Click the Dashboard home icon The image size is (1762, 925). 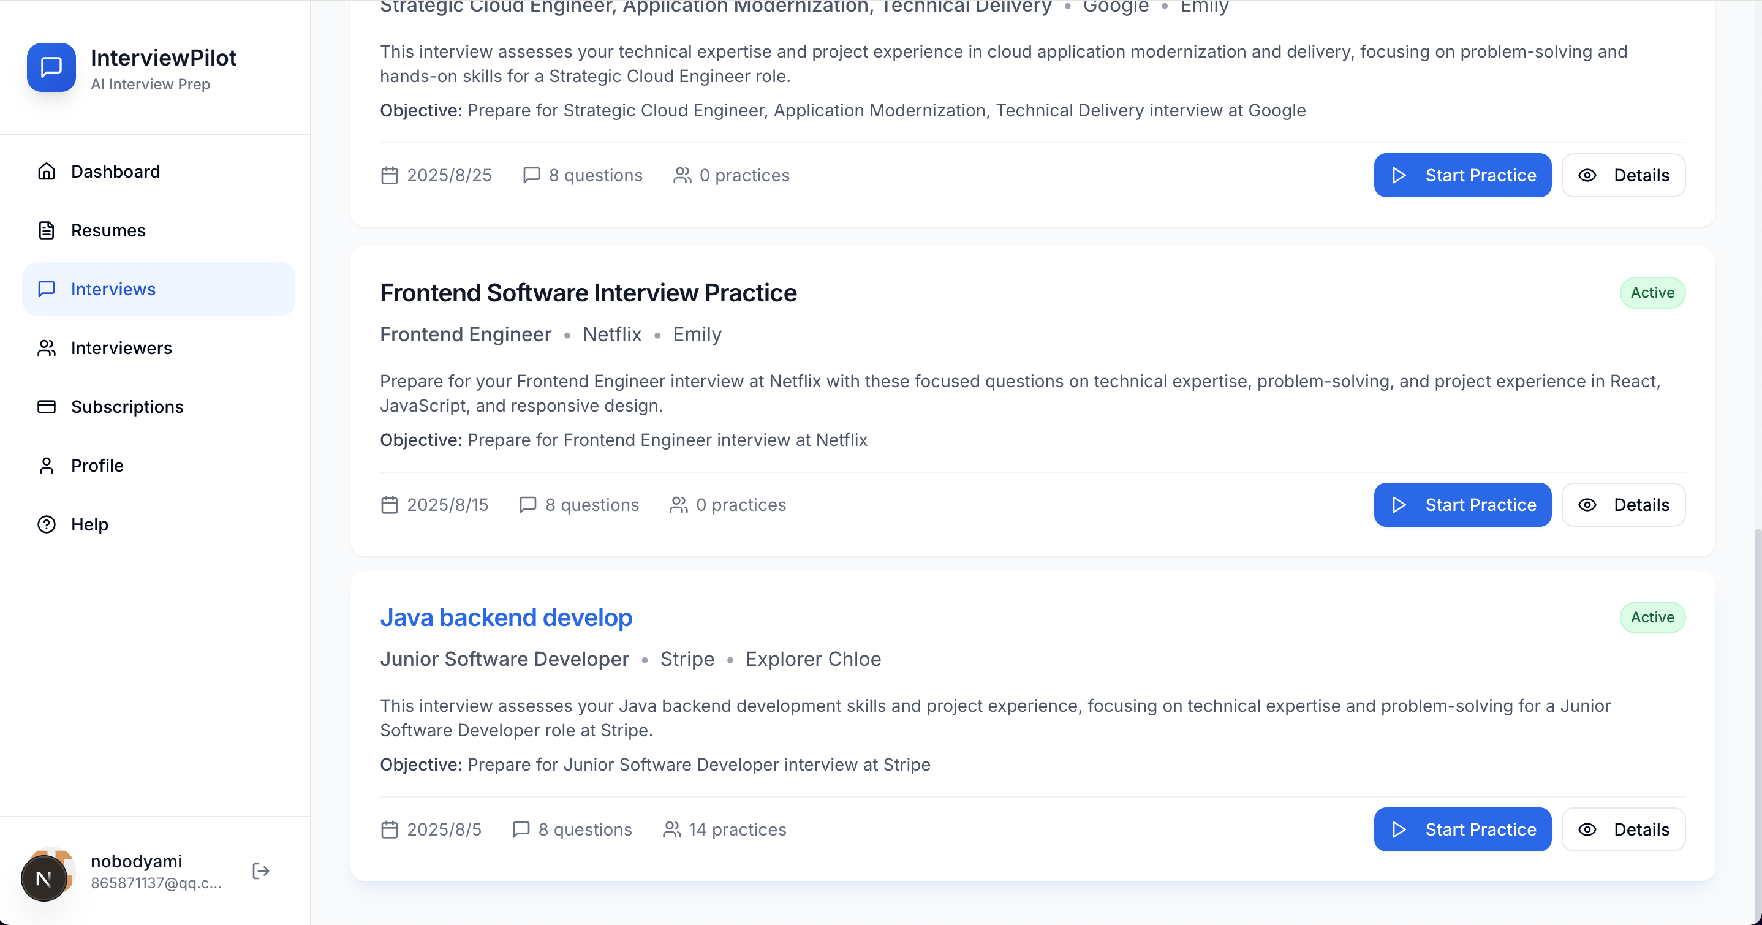coord(47,172)
